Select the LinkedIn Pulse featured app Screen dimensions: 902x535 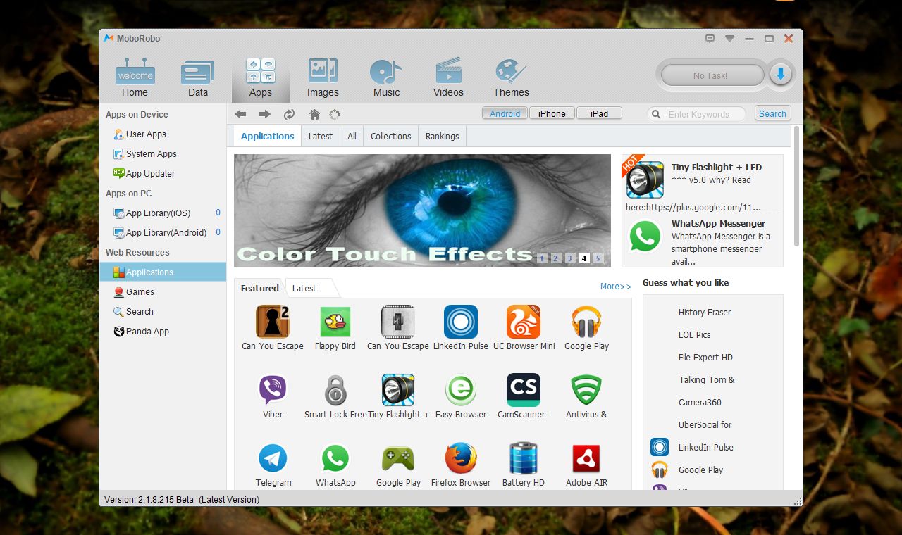click(x=461, y=329)
